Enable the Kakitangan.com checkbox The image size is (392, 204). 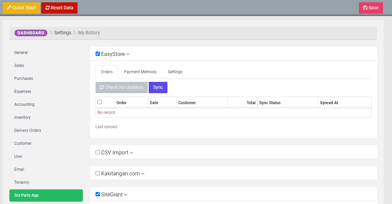tap(98, 173)
